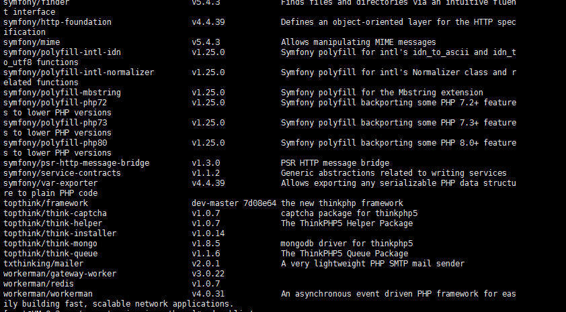Select dev-master 7d08e64 version text
566x312 pixels.
[x=235, y=203]
